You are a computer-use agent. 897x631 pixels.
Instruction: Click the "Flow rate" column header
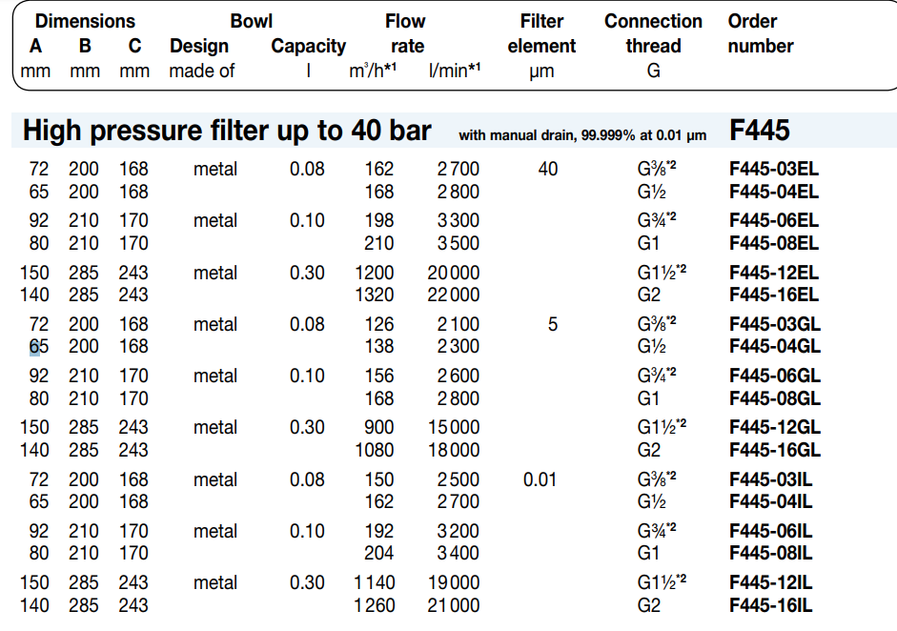[405, 33]
